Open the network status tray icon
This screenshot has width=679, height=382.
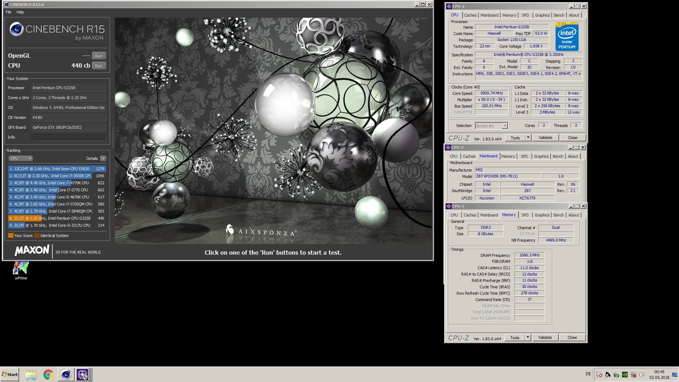(x=633, y=375)
